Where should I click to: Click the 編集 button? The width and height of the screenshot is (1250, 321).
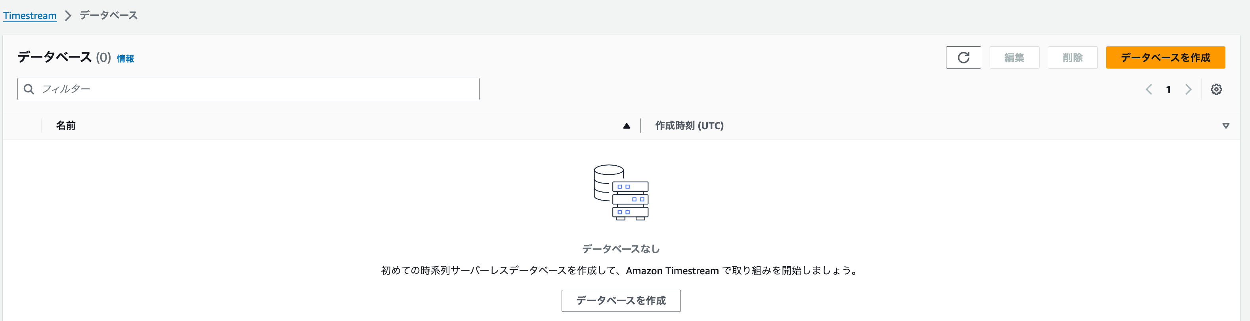tap(1014, 58)
